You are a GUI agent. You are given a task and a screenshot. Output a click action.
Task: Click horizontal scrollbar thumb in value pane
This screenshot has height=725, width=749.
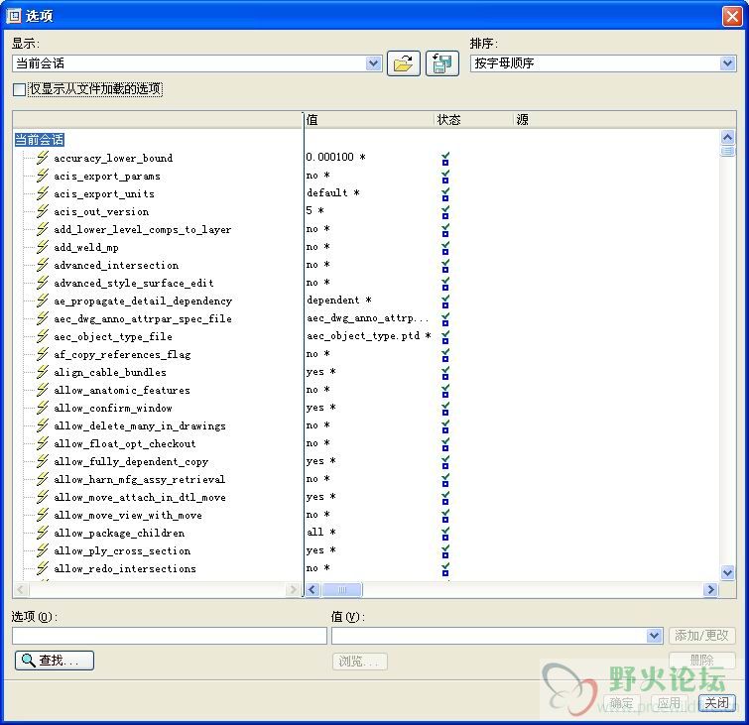(342, 590)
